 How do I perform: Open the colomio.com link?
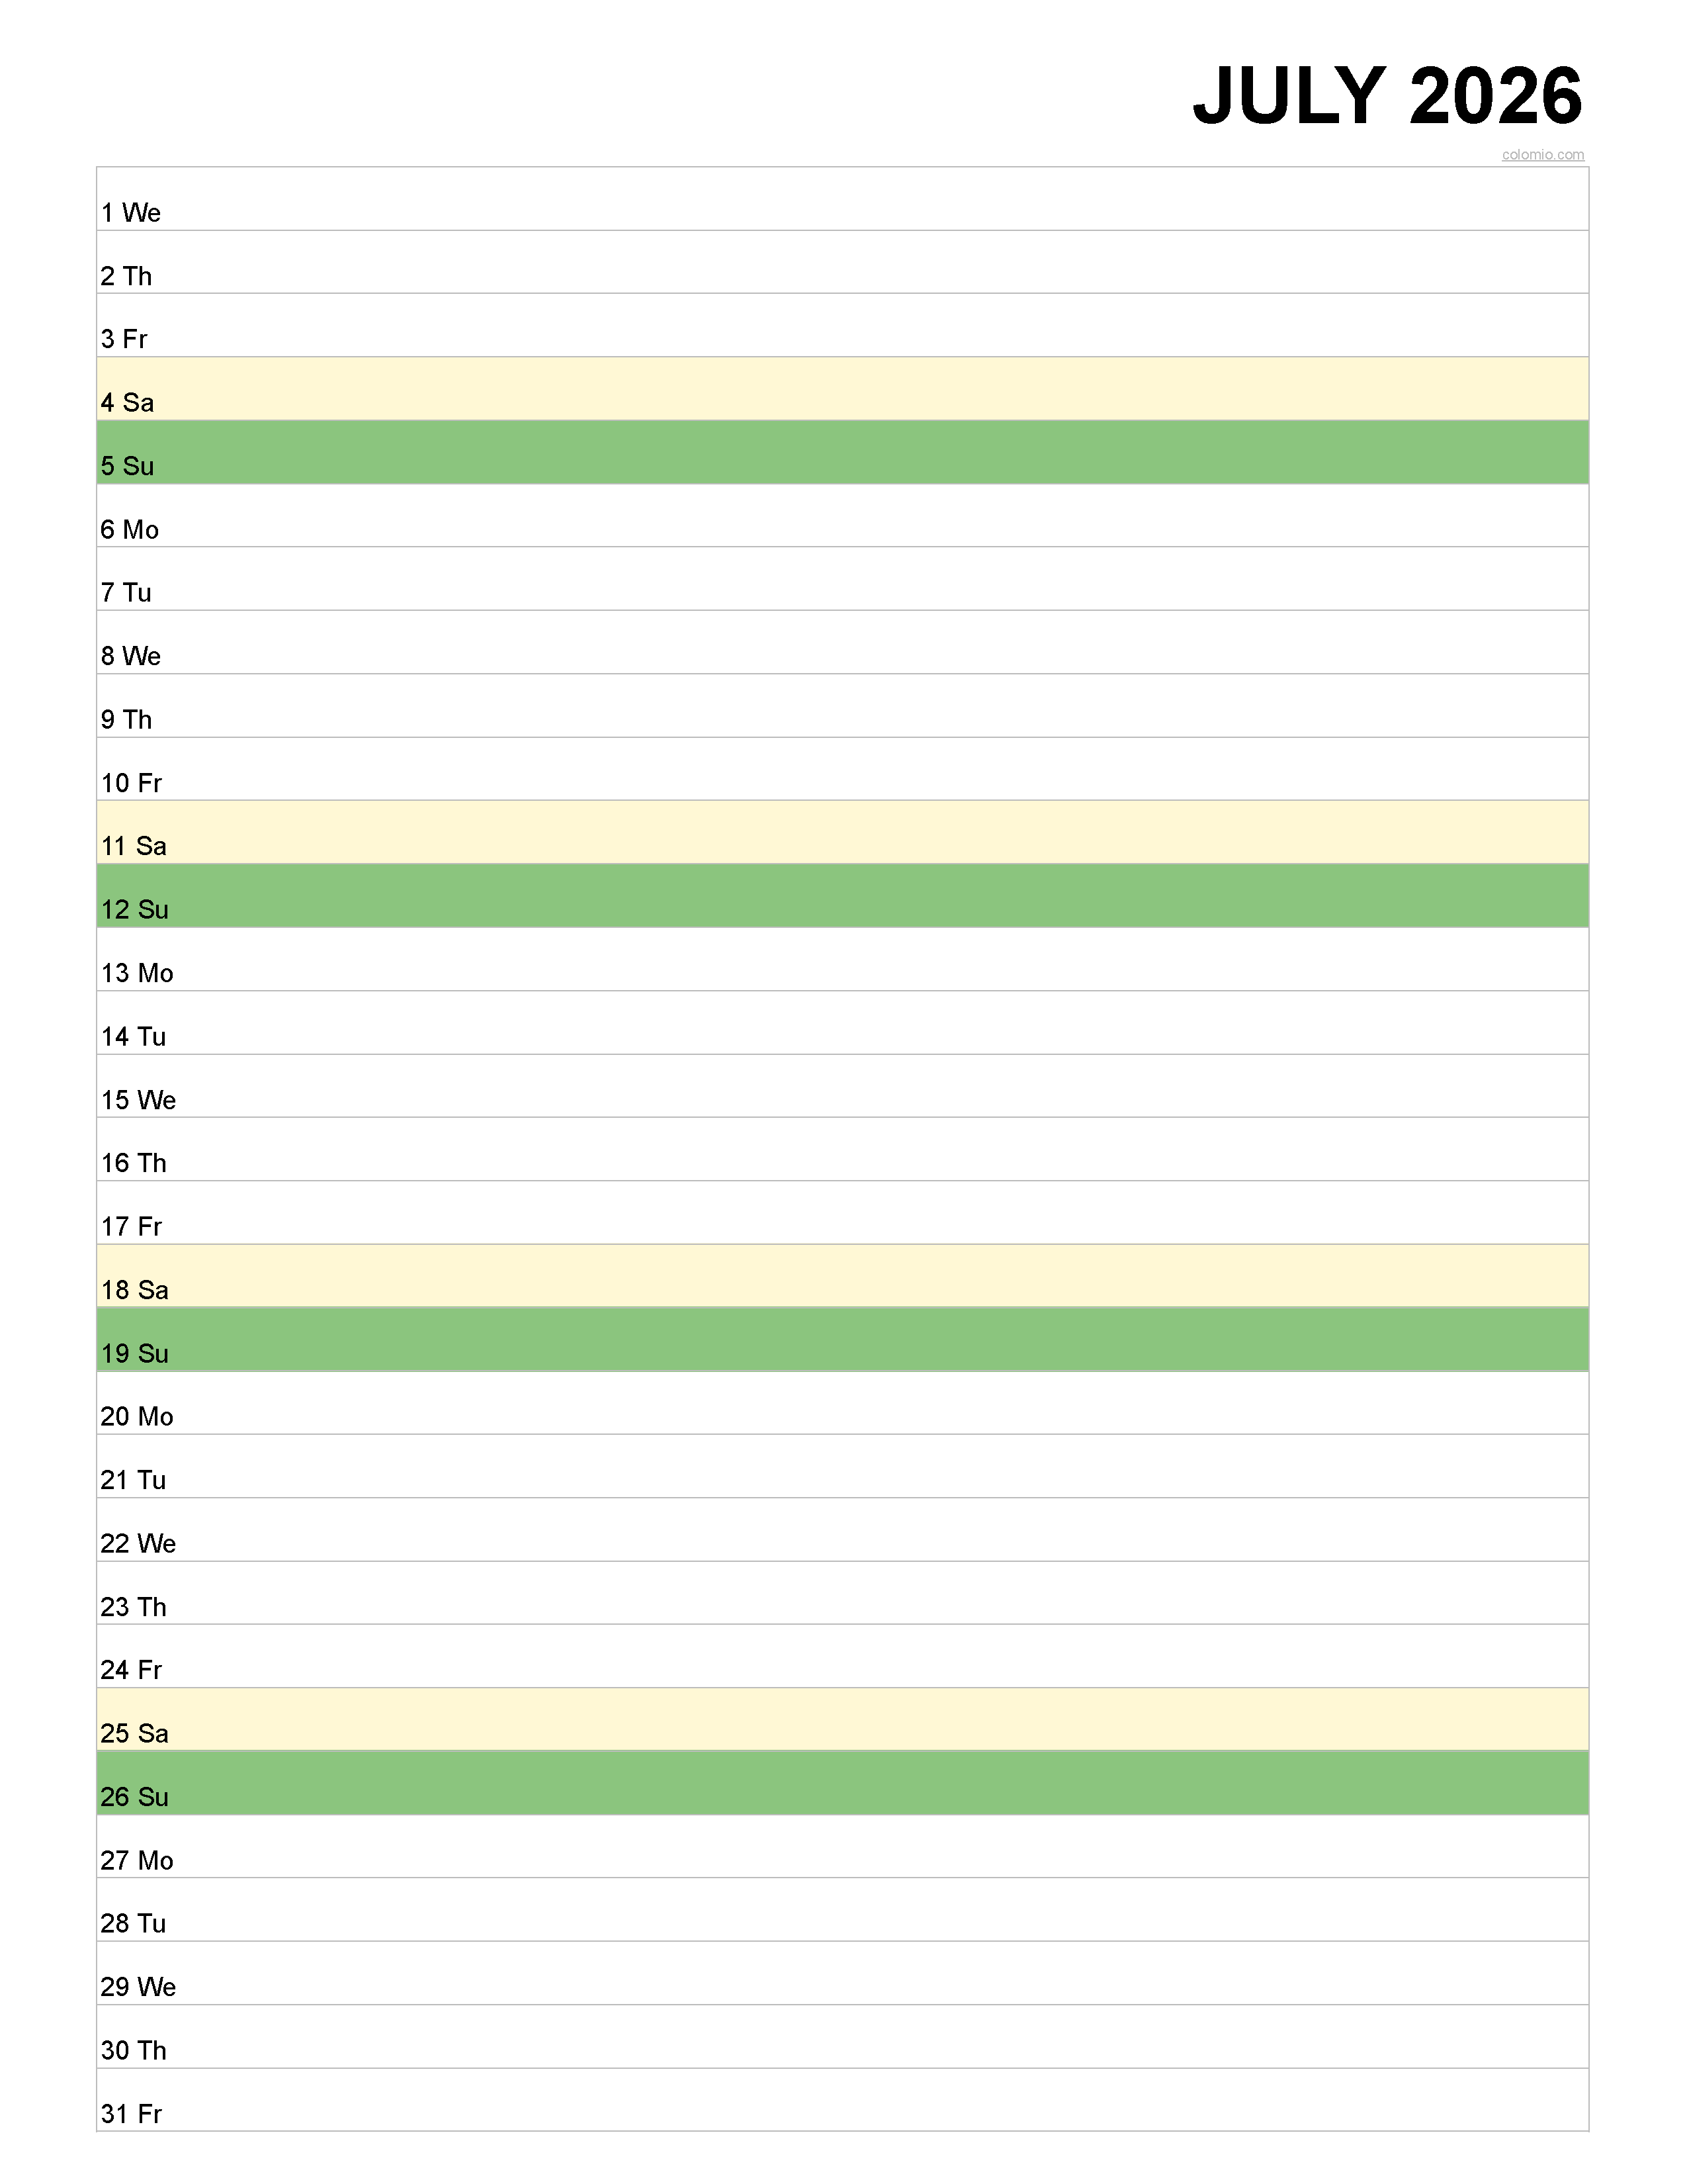[x=1542, y=154]
